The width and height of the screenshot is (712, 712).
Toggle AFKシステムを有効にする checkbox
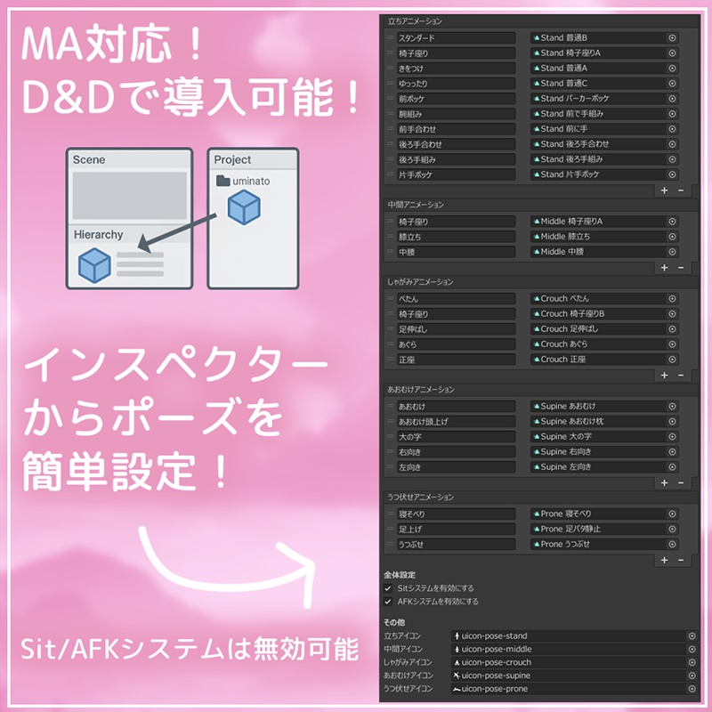coord(388,602)
